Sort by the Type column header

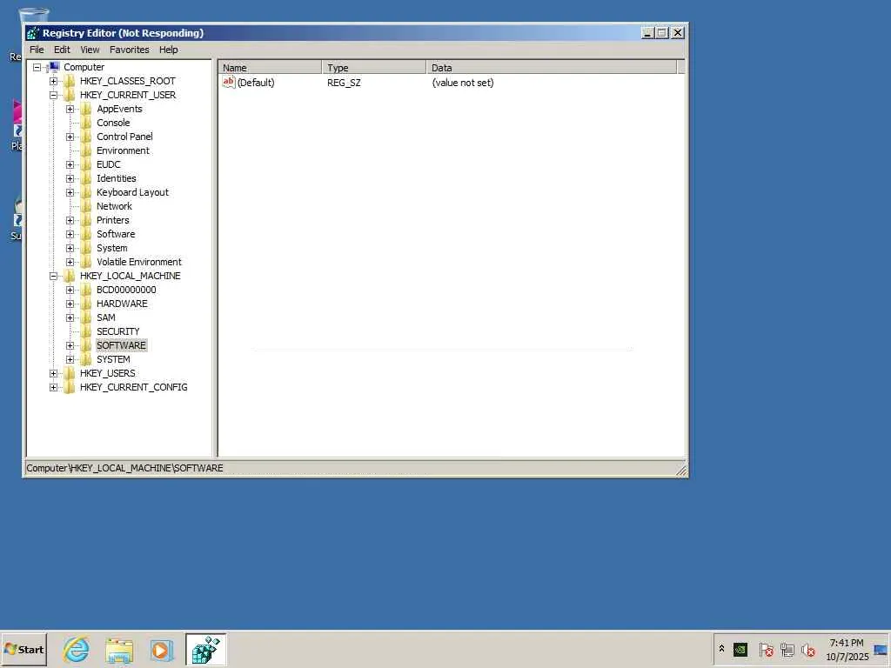(374, 68)
